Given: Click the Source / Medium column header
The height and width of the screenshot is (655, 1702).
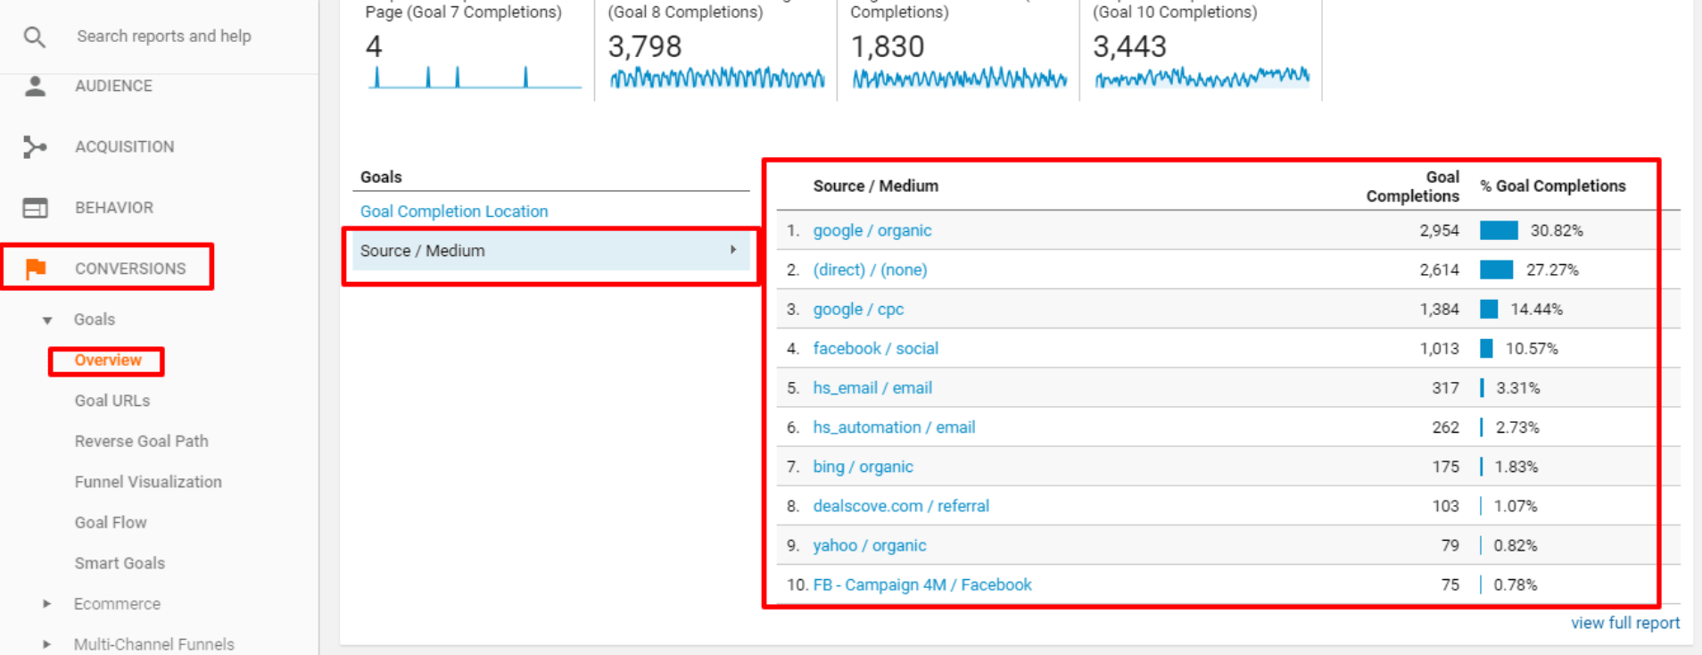Looking at the screenshot, I should 876,186.
